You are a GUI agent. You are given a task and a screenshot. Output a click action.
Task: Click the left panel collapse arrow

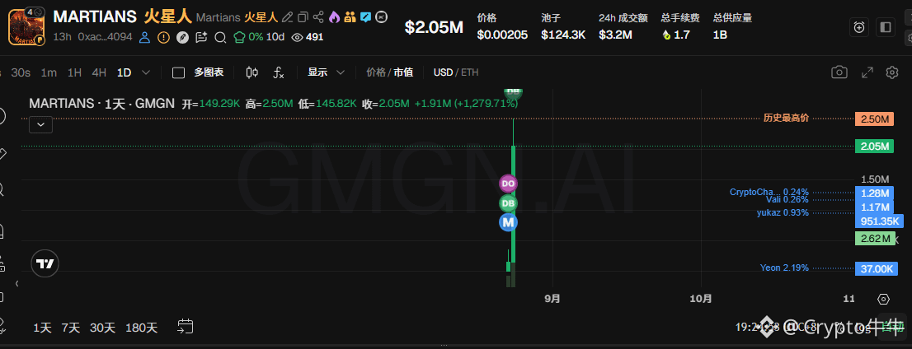[x=16, y=283]
